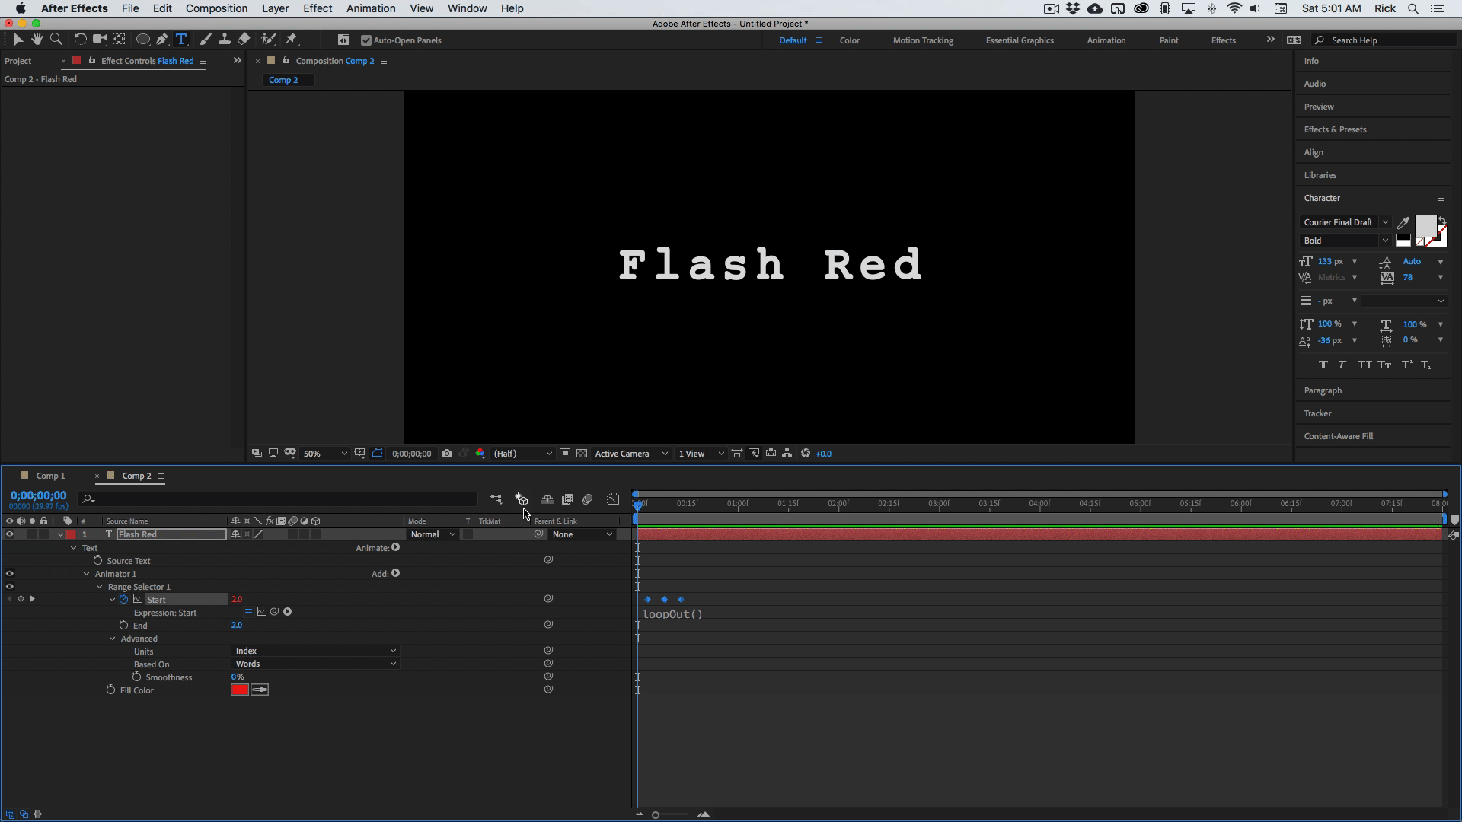Viewport: 1462px width, 822px height.
Task: Open the Based On Words dropdown
Action: (x=315, y=664)
